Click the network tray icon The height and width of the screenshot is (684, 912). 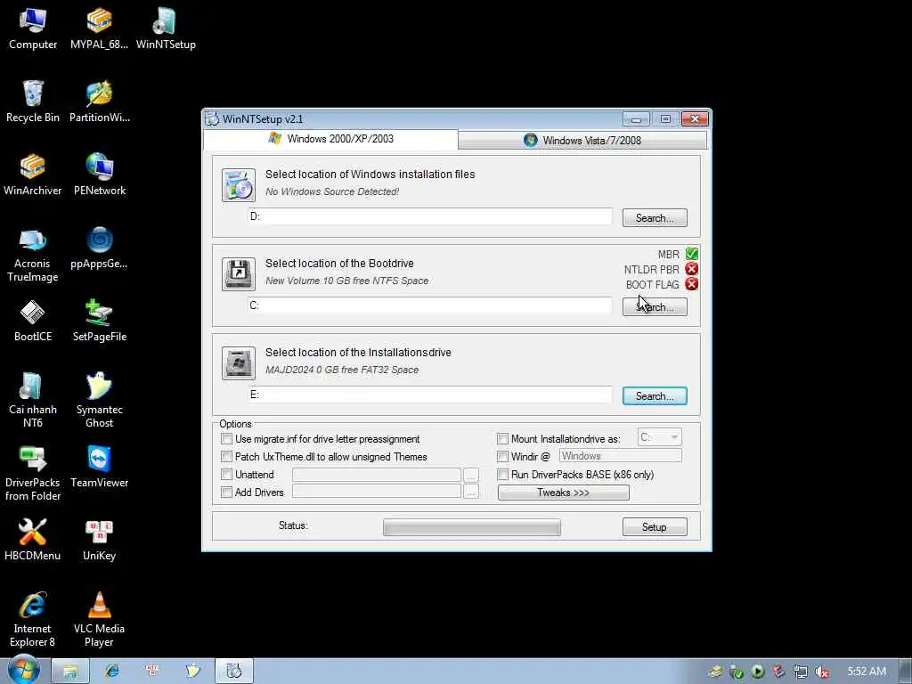pos(801,672)
